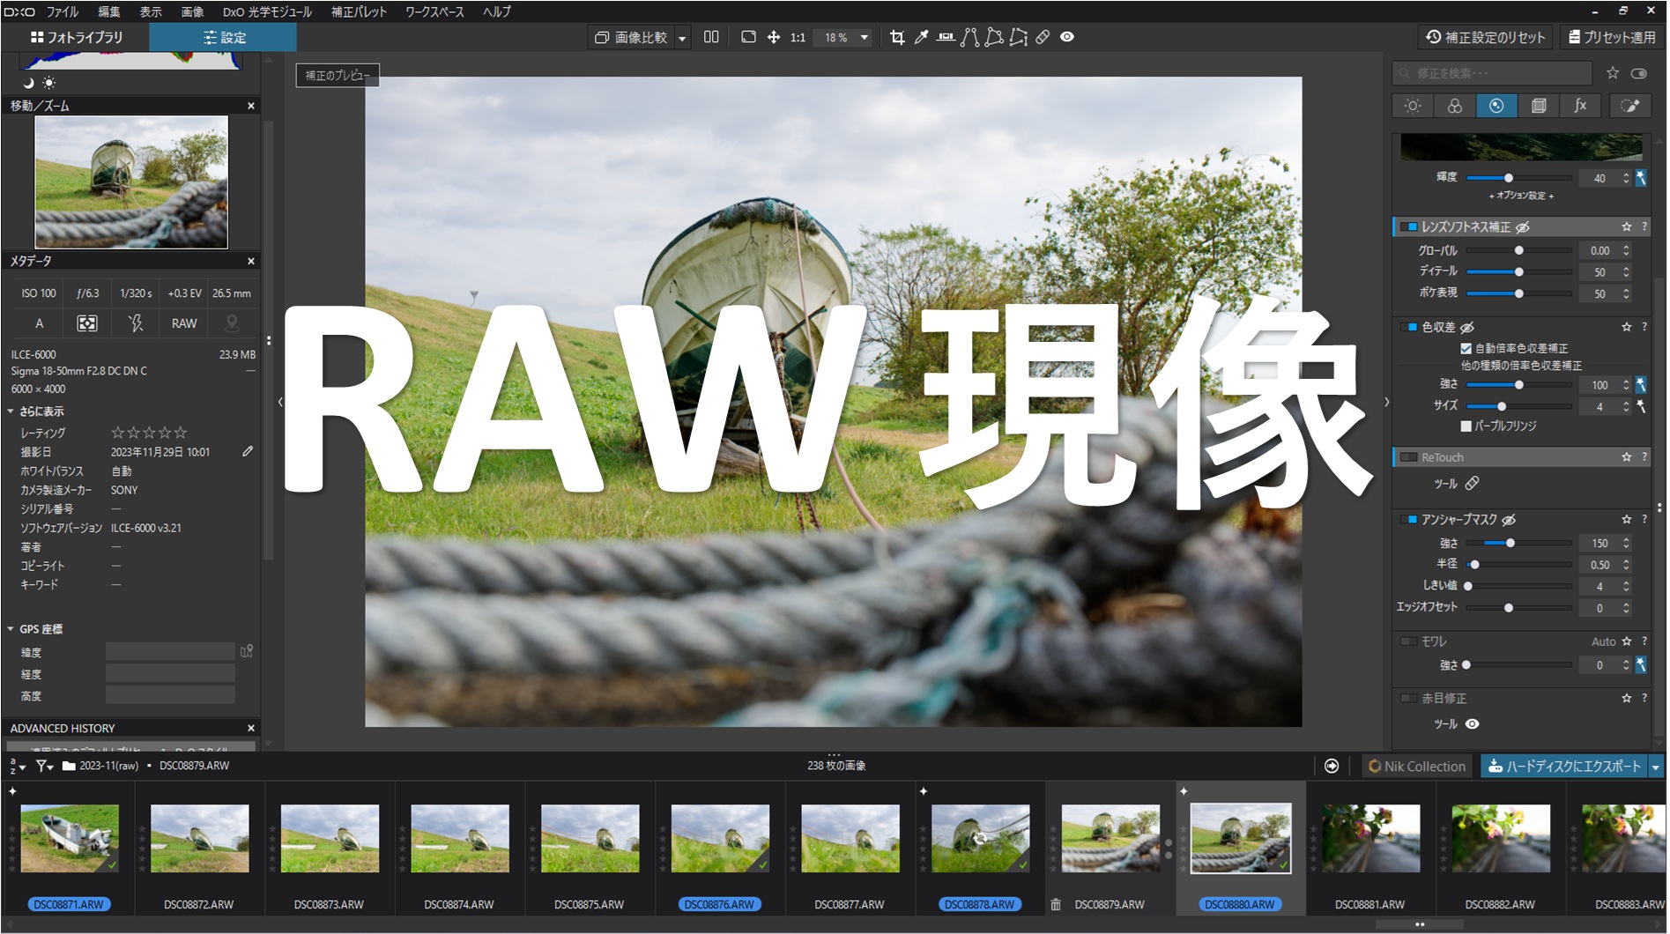Activate the ReTouch bandage tool in toolbar
The image size is (1670, 934).
click(x=1043, y=37)
